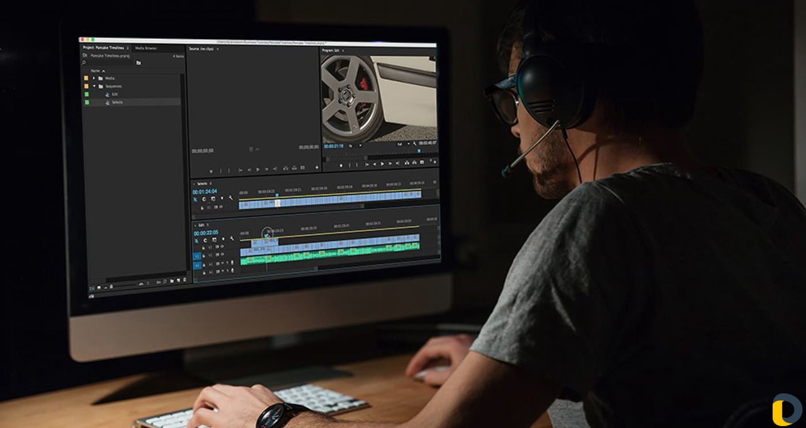The image size is (806, 428).
Task: Click Insert in the Source monitor
Action: (285, 168)
